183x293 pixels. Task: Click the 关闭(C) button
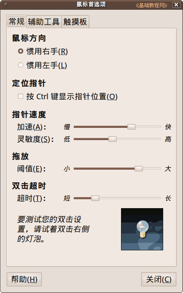(x=159, y=279)
